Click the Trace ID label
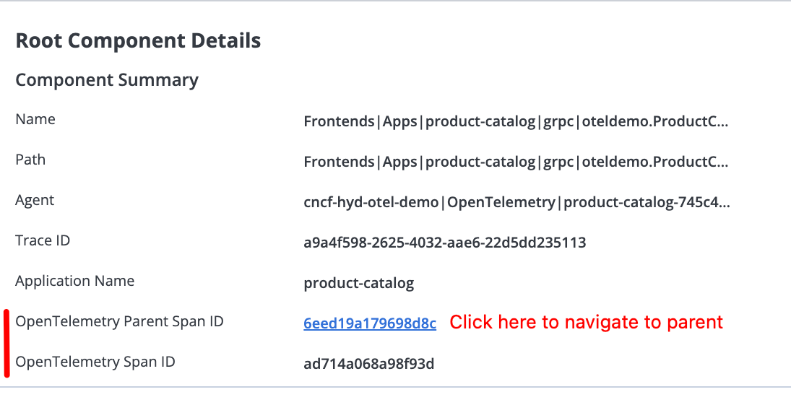This screenshot has height=405, width=791. (x=43, y=240)
